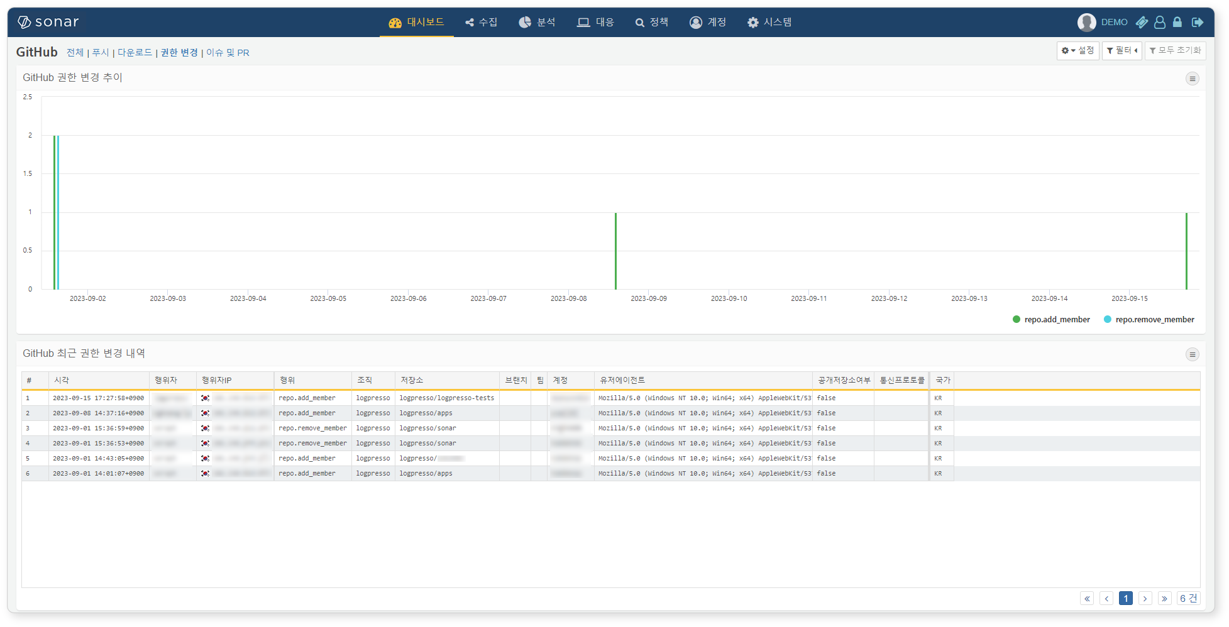Sort by the 유저에이전트 column header
Viewport: 1229px width, 627px height.
coord(703,380)
